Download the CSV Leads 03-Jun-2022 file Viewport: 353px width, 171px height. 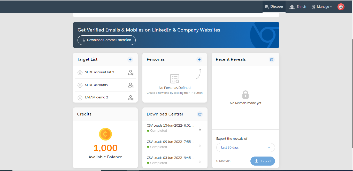click(200, 161)
